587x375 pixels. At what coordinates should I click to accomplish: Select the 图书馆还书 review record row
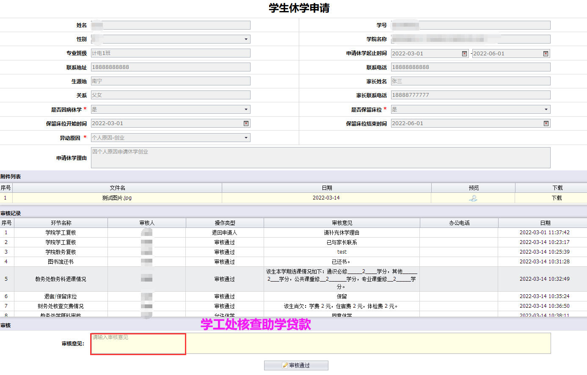tap(61, 262)
